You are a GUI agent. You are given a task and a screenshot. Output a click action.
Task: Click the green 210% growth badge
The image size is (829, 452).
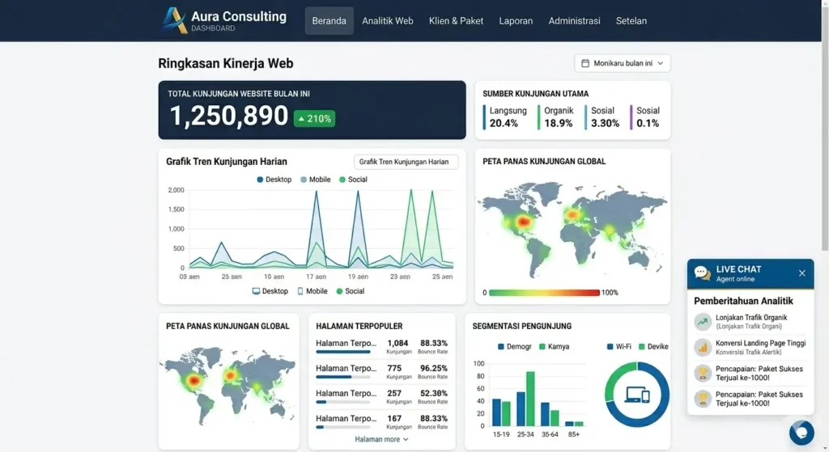(x=314, y=118)
